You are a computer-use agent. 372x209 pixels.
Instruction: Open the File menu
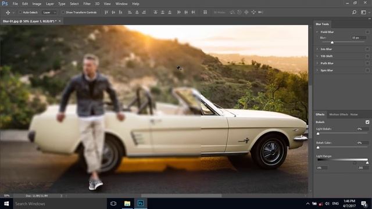[15, 4]
